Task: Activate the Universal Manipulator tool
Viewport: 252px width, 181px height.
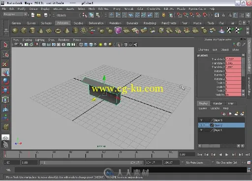Action: click(5, 99)
